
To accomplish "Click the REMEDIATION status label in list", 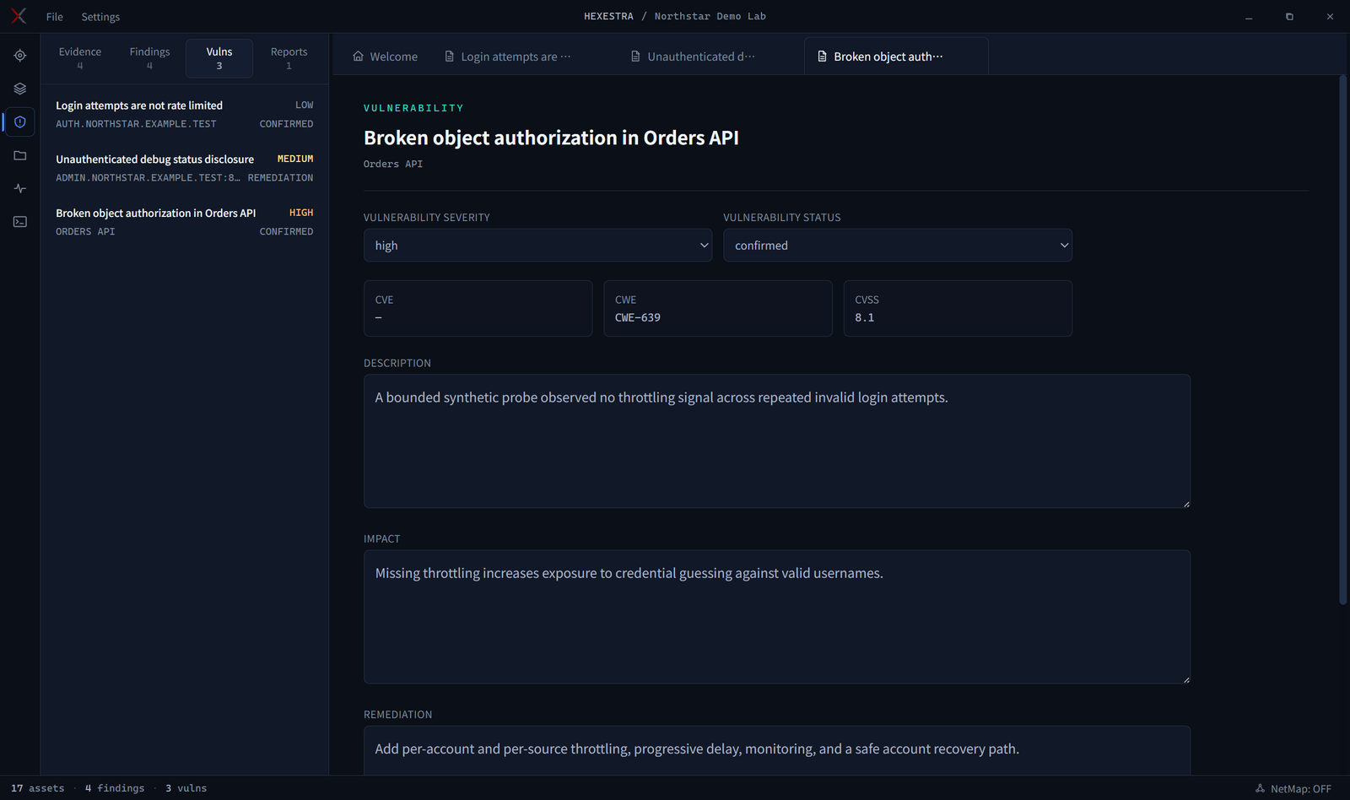I will 280,178.
